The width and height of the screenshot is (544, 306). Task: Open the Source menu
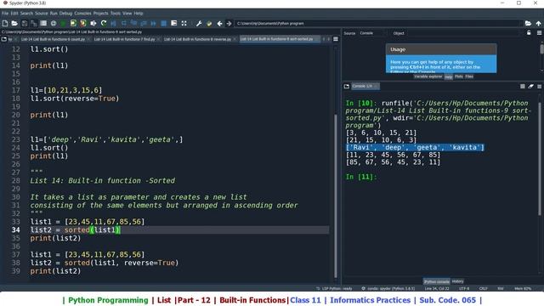42,14
